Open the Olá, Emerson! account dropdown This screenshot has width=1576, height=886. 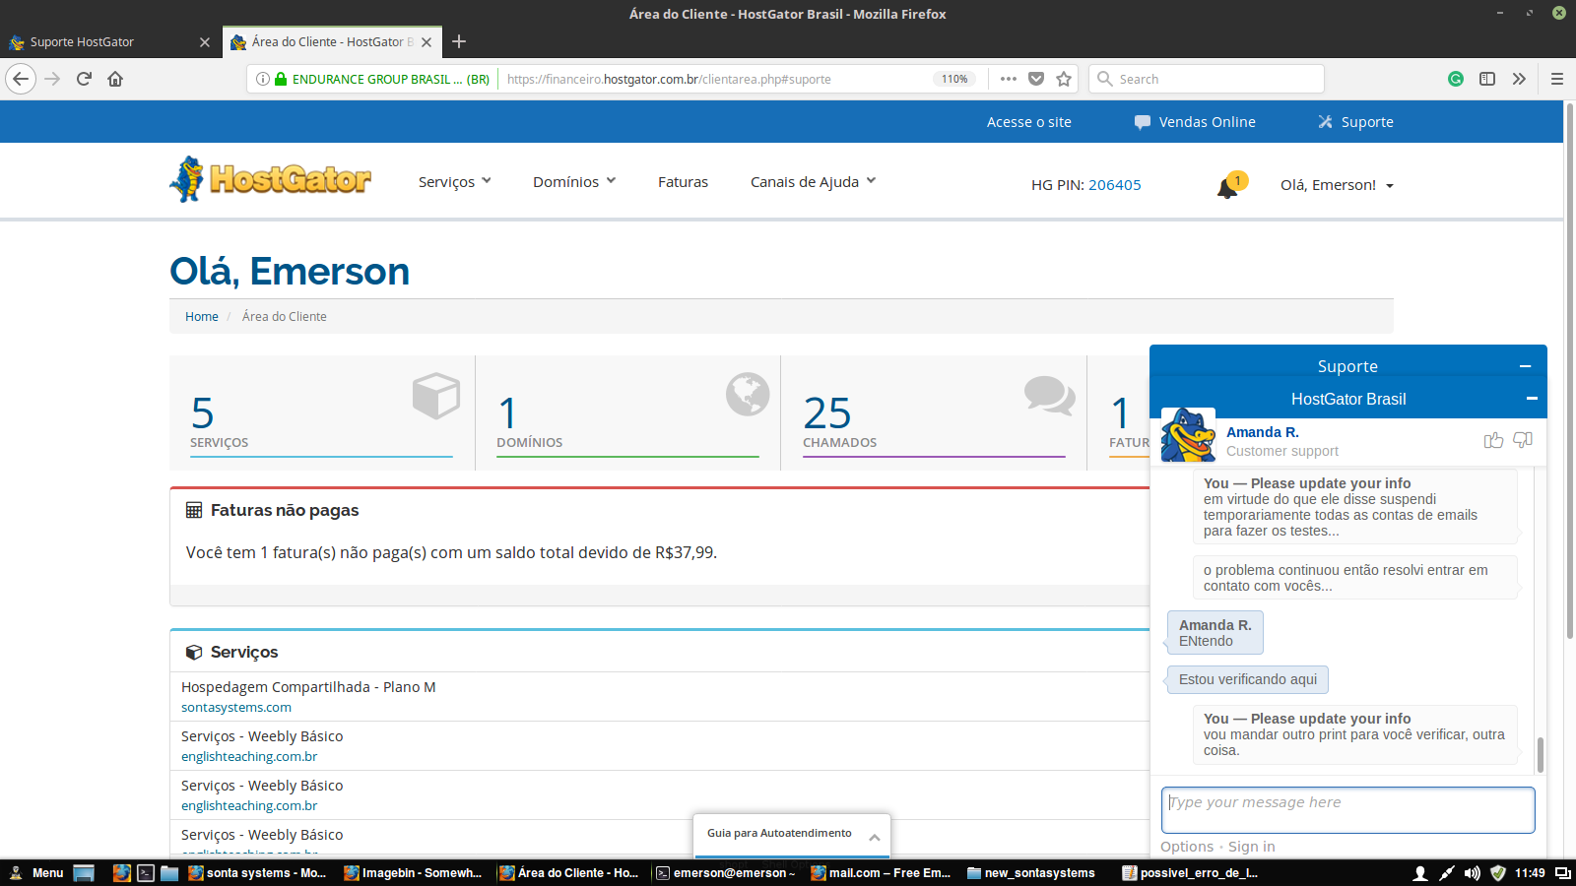[x=1337, y=185]
